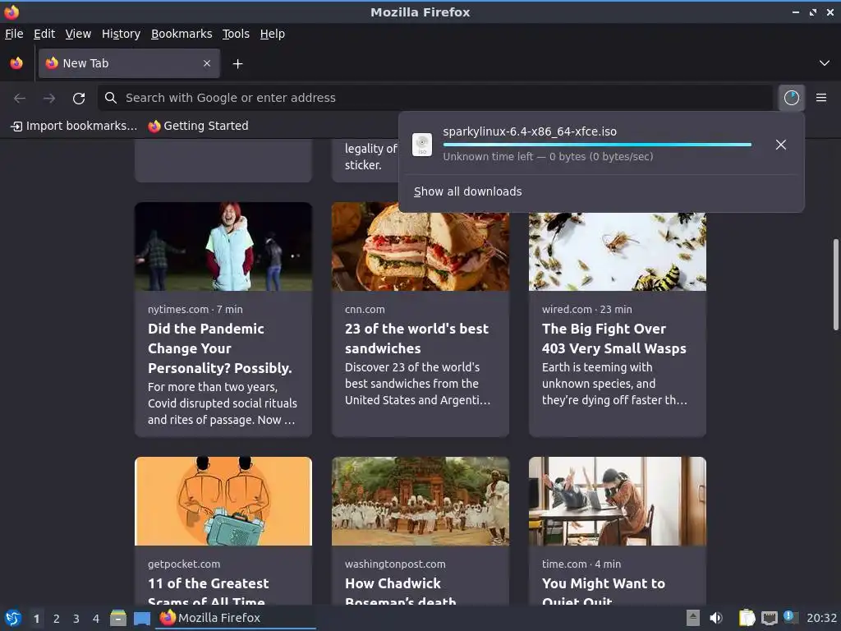Open '23 of the world's best sandwiches' headline
This screenshot has height=631, width=841.
(x=416, y=339)
